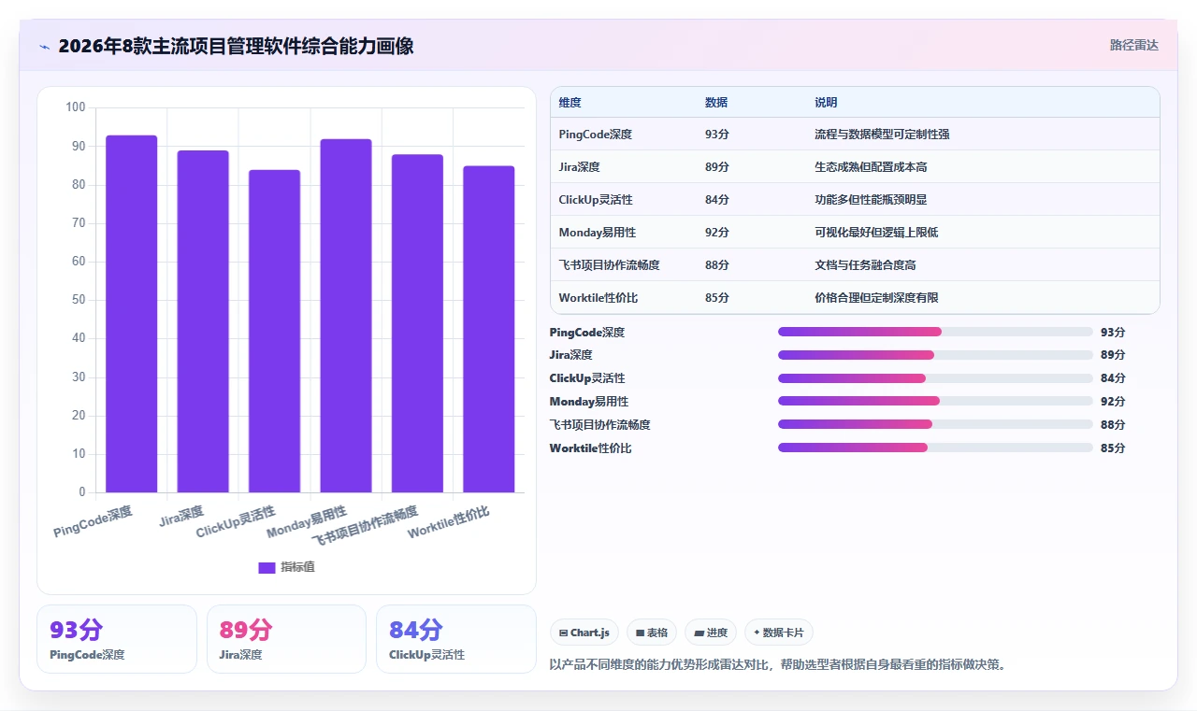
Task: Open the 89分 Jira深度 stat card
Action: tap(286, 639)
